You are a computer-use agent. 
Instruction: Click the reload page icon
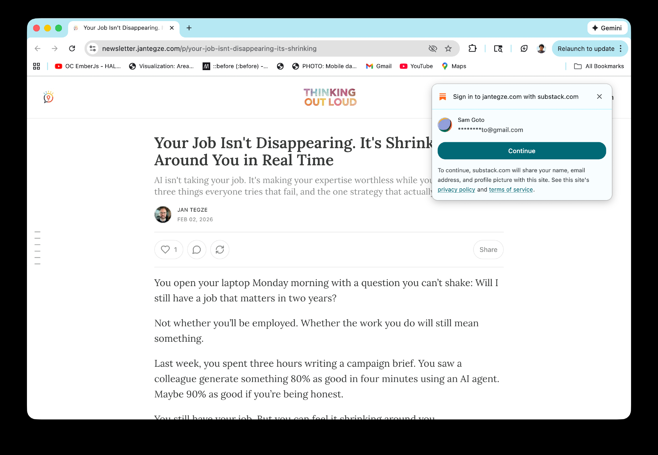pyautogui.click(x=72, y=49)
